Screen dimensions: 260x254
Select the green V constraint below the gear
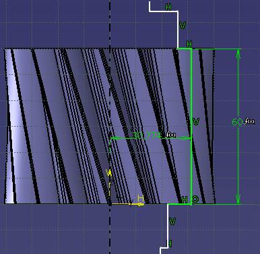click(172, 221)
